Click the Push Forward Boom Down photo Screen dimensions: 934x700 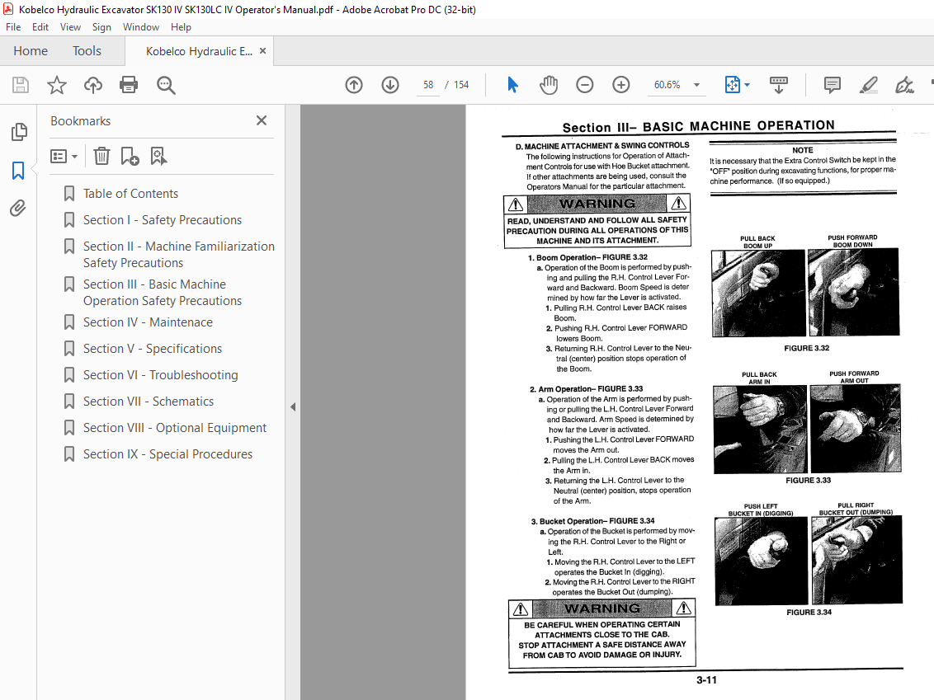[x=853, y=292]
